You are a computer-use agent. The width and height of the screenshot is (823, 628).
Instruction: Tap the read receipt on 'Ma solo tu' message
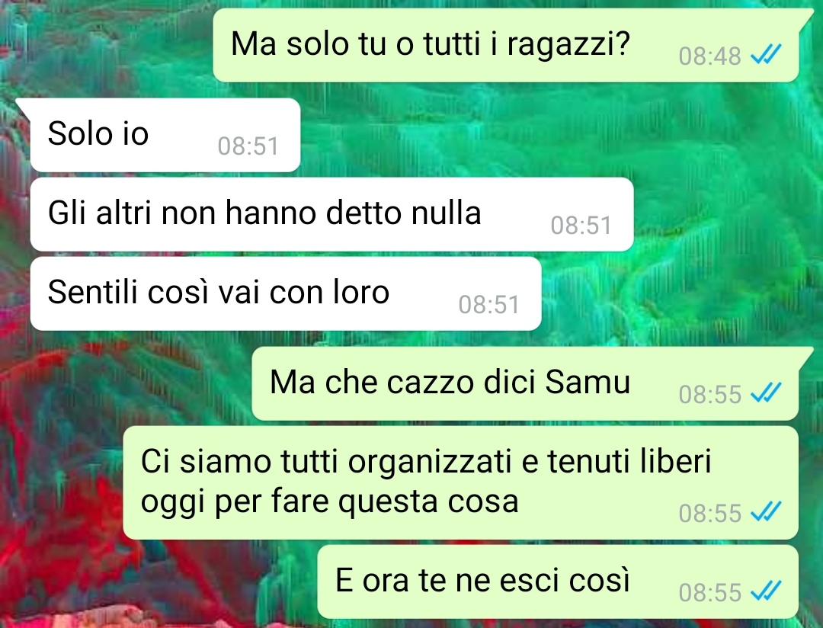(x=766, y=55)
